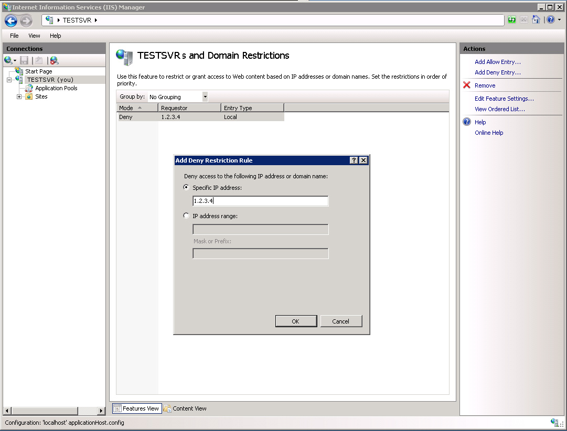Select the Deny 1.2.3.4 list row
Viewport: 567px width, 431px height.
[200, 117]
